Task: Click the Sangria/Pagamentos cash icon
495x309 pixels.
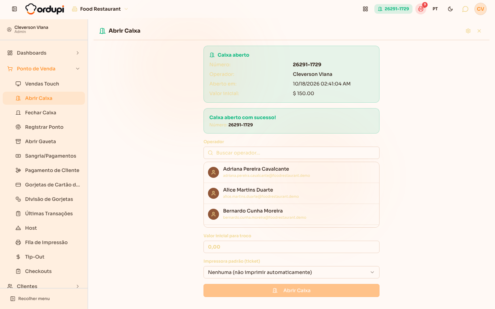Action: coord(18,156)
